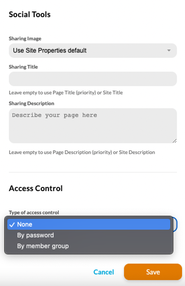
Task: Select the "None" access control option
Action: click(x=89, y=224)
